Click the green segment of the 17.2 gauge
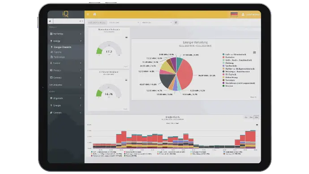This screenshot has height=174, width=309. pos(99,51)
